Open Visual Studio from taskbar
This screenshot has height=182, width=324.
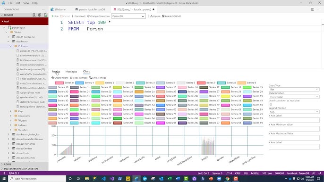click(111, 179)
